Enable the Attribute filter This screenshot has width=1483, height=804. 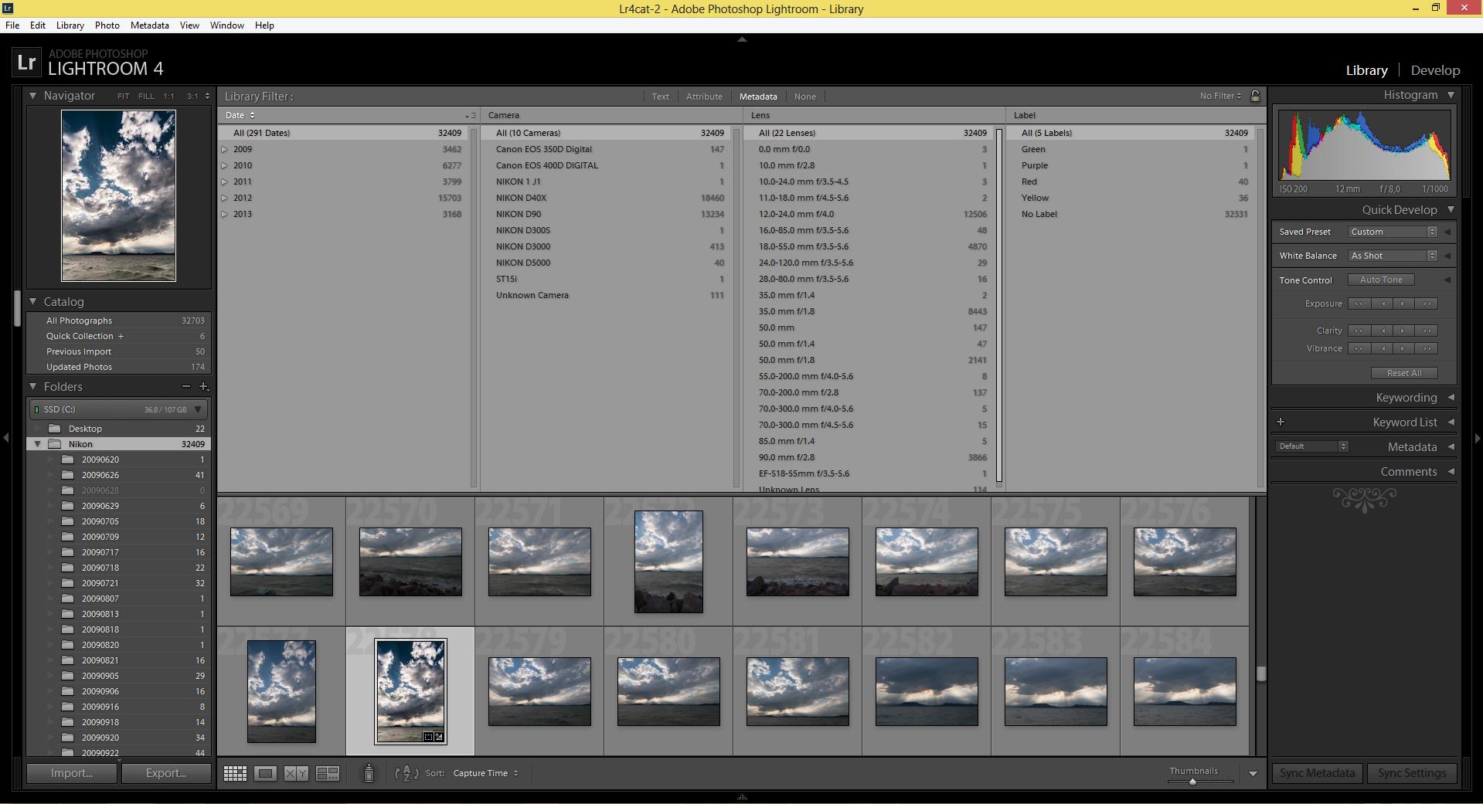(704, 97)
